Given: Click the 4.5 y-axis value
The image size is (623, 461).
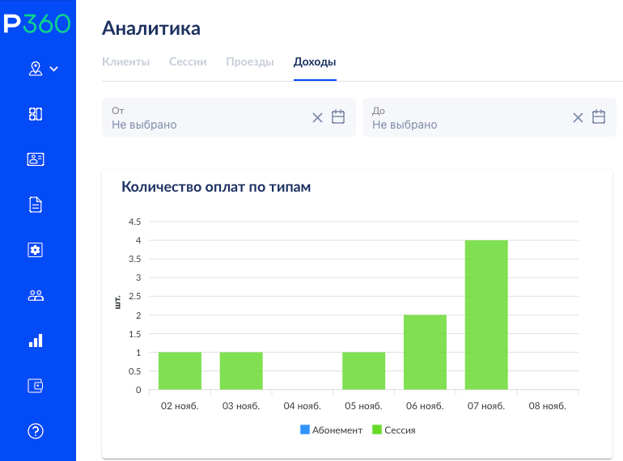Looking at the screenshot, I should [134, 222].
